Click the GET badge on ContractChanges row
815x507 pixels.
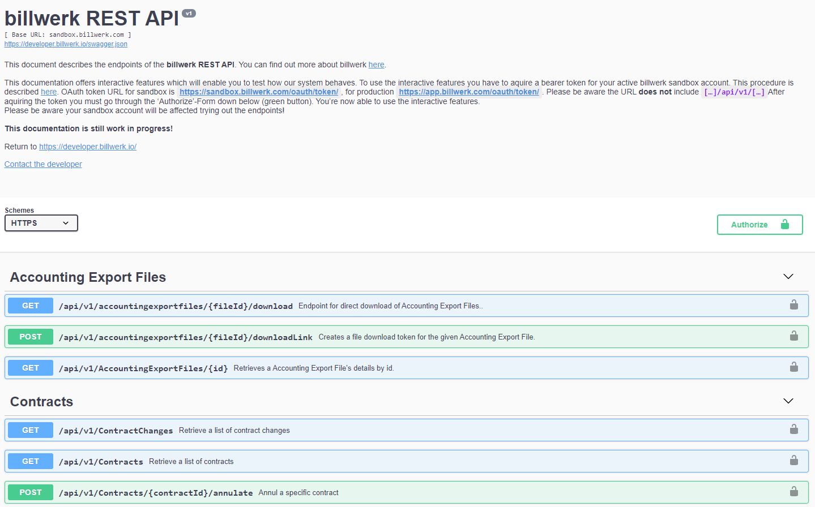point(31,430)
